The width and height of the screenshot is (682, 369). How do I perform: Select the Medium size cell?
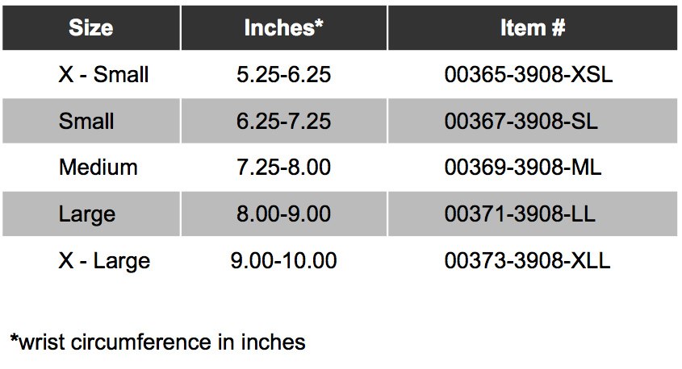98,168
